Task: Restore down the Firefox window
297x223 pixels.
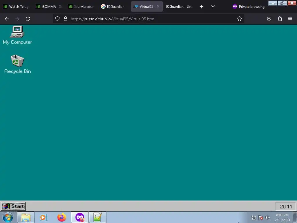Action: point(282,3)
